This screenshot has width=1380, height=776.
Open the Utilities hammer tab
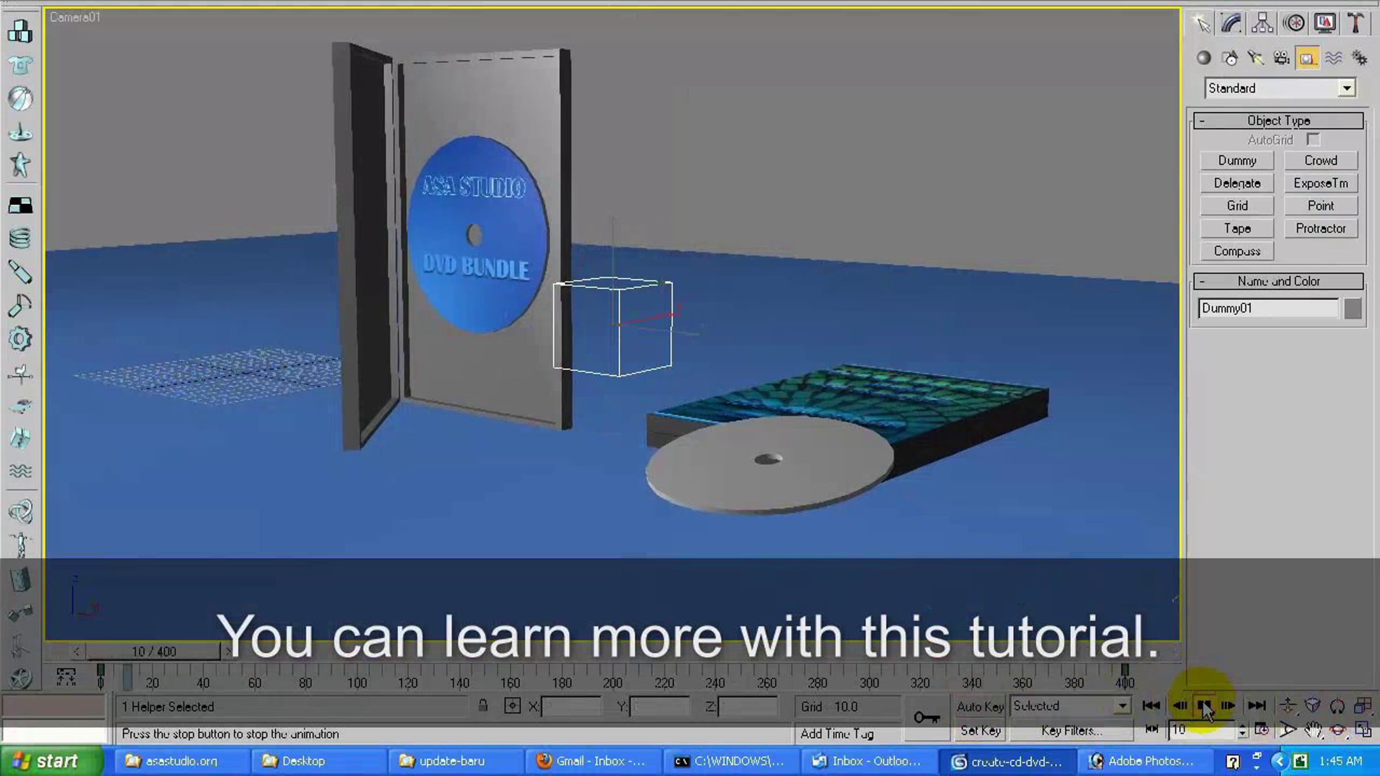coord(1355,24)
